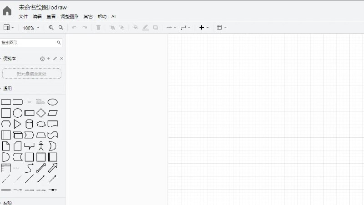Viewport: 364px width, 205px height.
Task: Go to the home icon
Action: point(7,10)
